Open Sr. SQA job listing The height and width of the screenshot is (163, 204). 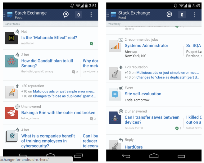pos(193,46)
